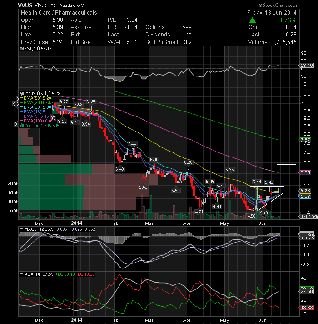Image resolution: width=318 pixels, height=324 pixels.
Task: Click the 9.80 price high annotation
Action: (x=91, y=101)
